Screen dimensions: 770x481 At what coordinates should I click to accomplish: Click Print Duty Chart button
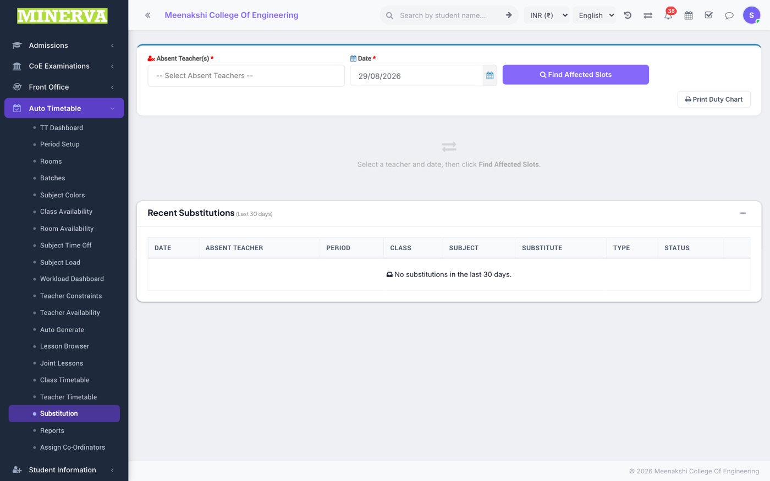[714, 99]
